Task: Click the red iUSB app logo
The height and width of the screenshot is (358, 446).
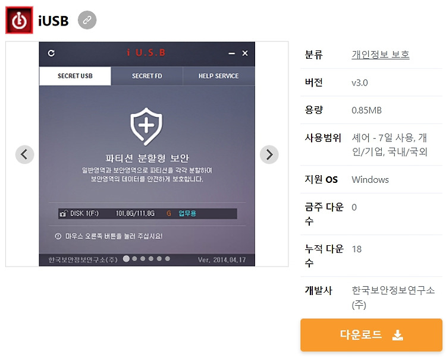Action: point(19,20)
